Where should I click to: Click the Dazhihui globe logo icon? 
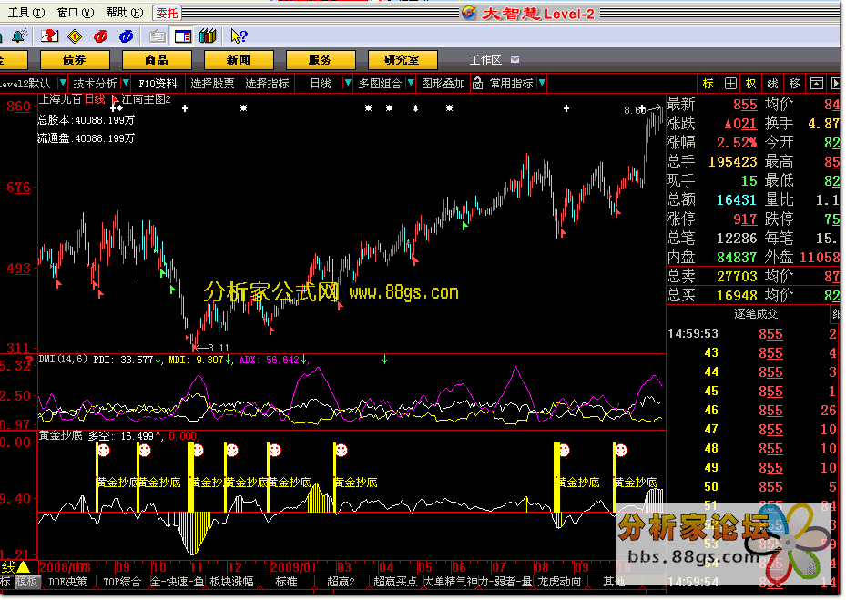point(469,13)
